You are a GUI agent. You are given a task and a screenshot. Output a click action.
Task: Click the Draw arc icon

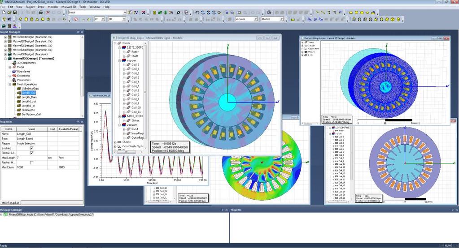point(328,13)
